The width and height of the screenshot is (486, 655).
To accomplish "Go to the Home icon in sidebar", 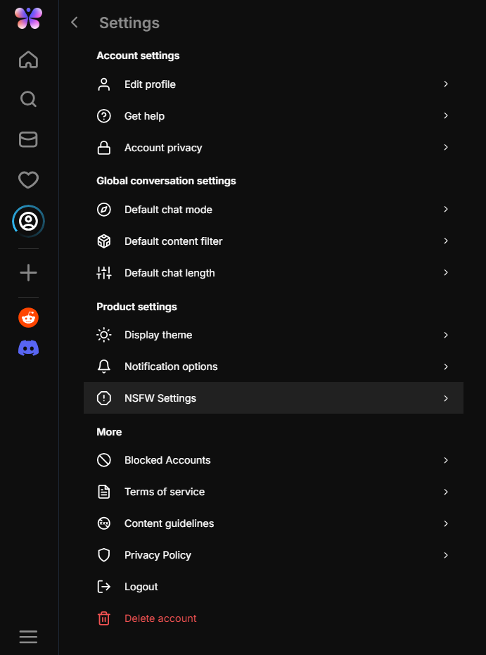I will pyautogui.click(x=28, y=60).
